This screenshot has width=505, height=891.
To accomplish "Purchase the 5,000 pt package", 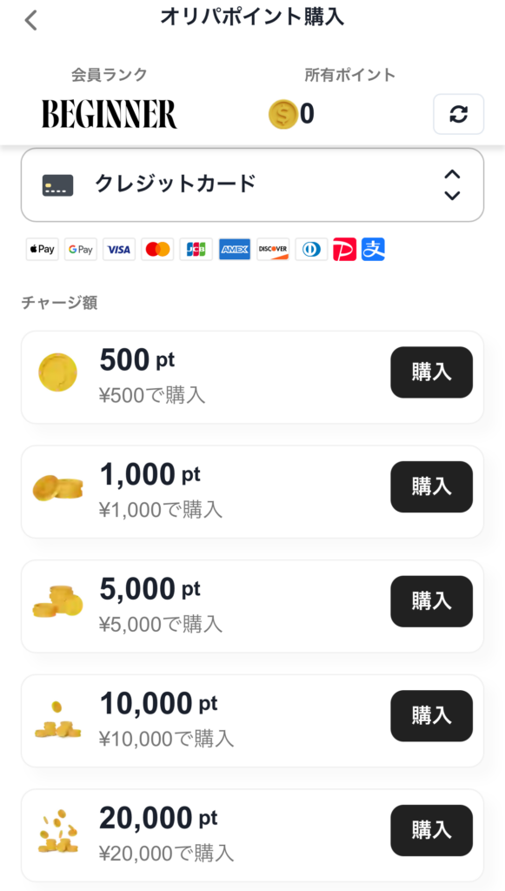I will [x=431, y=601].
